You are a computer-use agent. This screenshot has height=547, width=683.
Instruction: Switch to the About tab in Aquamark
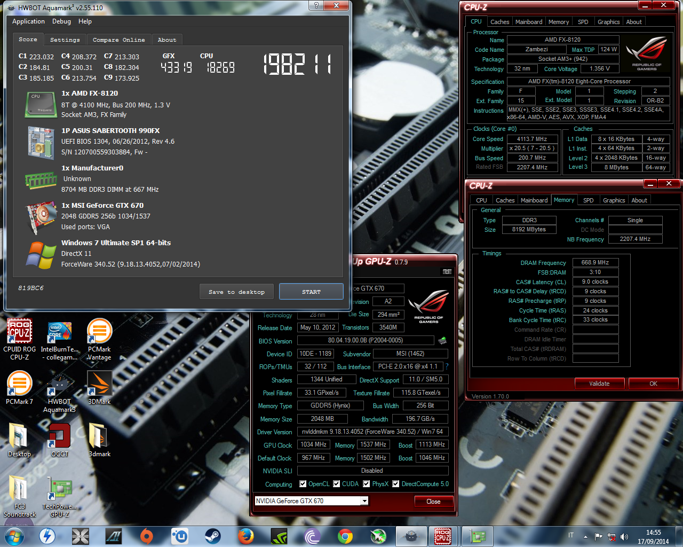tap(167, 40)
